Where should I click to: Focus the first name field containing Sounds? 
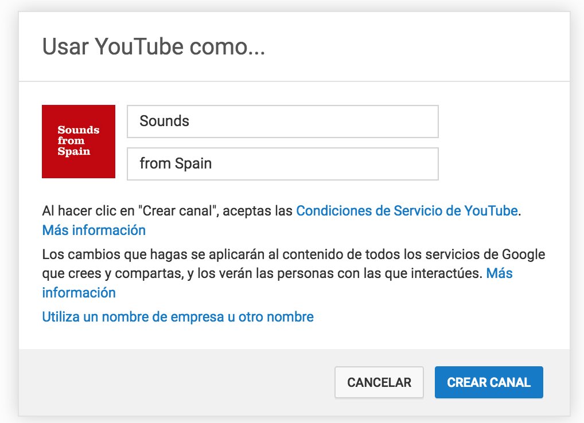coord(283,122)
